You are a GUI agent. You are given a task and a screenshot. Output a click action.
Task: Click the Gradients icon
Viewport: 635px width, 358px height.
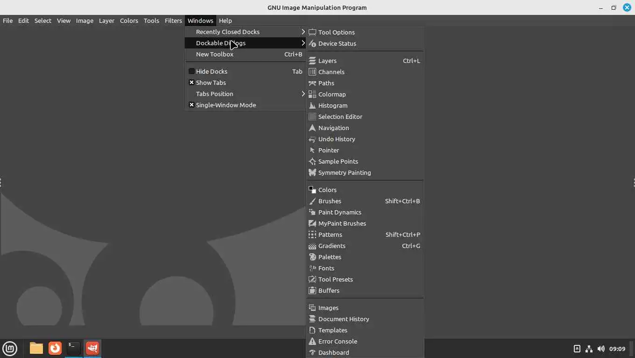pos(312,246)
